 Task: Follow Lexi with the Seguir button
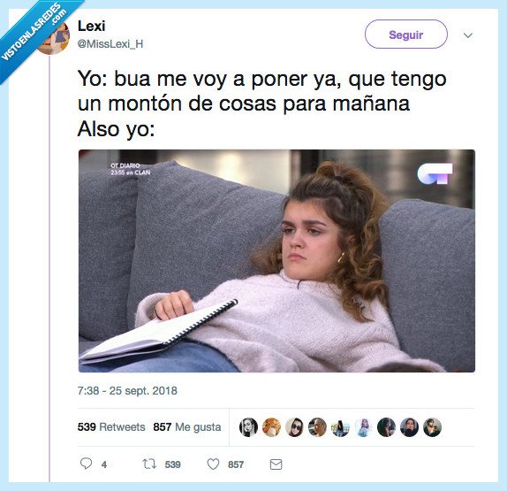click(406, 35)
